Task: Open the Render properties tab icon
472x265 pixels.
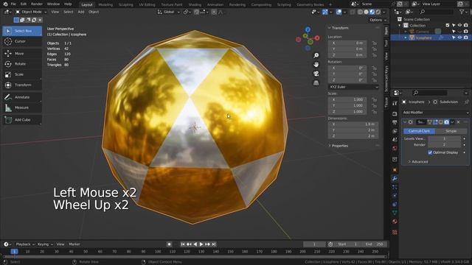Action: pyautogui.click(x=395, y=114)
